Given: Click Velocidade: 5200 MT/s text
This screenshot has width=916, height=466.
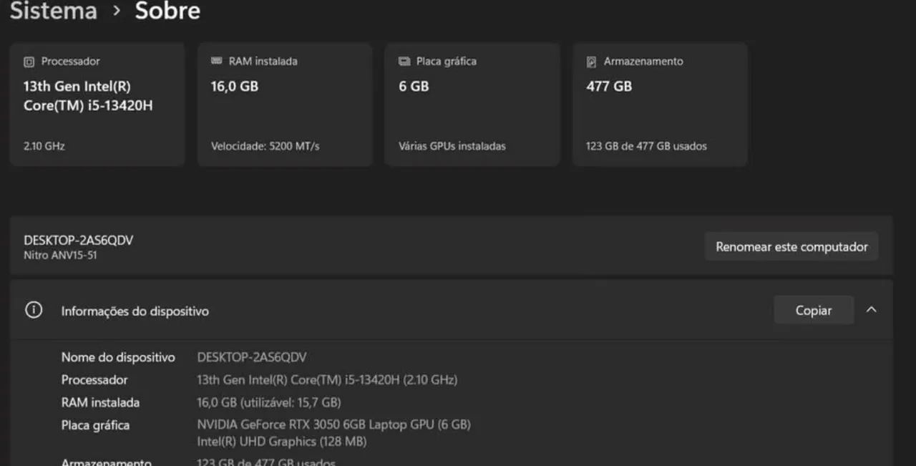Looking at the screenshot, I should (x=265, y=146).
